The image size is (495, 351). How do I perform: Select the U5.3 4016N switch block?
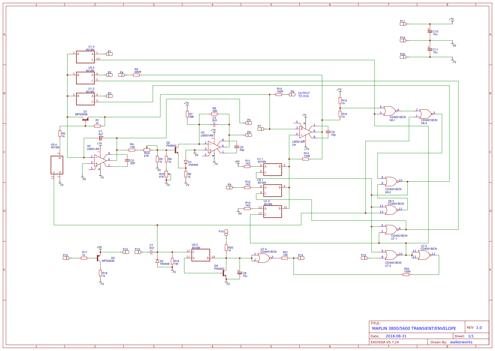click(200, 255)
